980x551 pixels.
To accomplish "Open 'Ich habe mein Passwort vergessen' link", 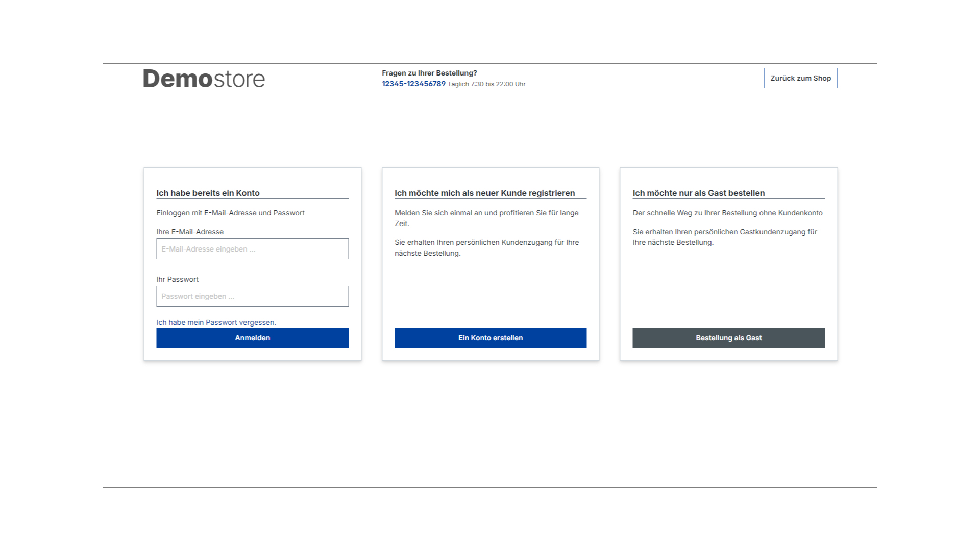I will click(x=216, y=322).
